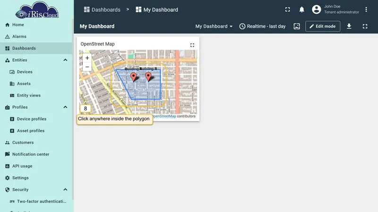
Task: Click the Alarms warning triangle icon
Action: click(8, 37)
